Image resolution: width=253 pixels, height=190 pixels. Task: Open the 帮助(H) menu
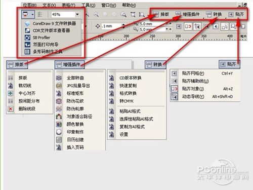(x=129, y=5)
